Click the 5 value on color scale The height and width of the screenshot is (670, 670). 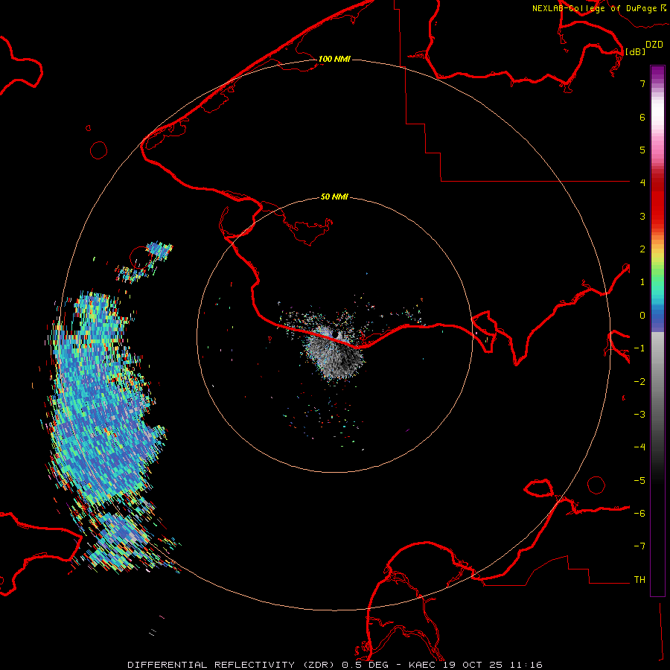(642, 150)
